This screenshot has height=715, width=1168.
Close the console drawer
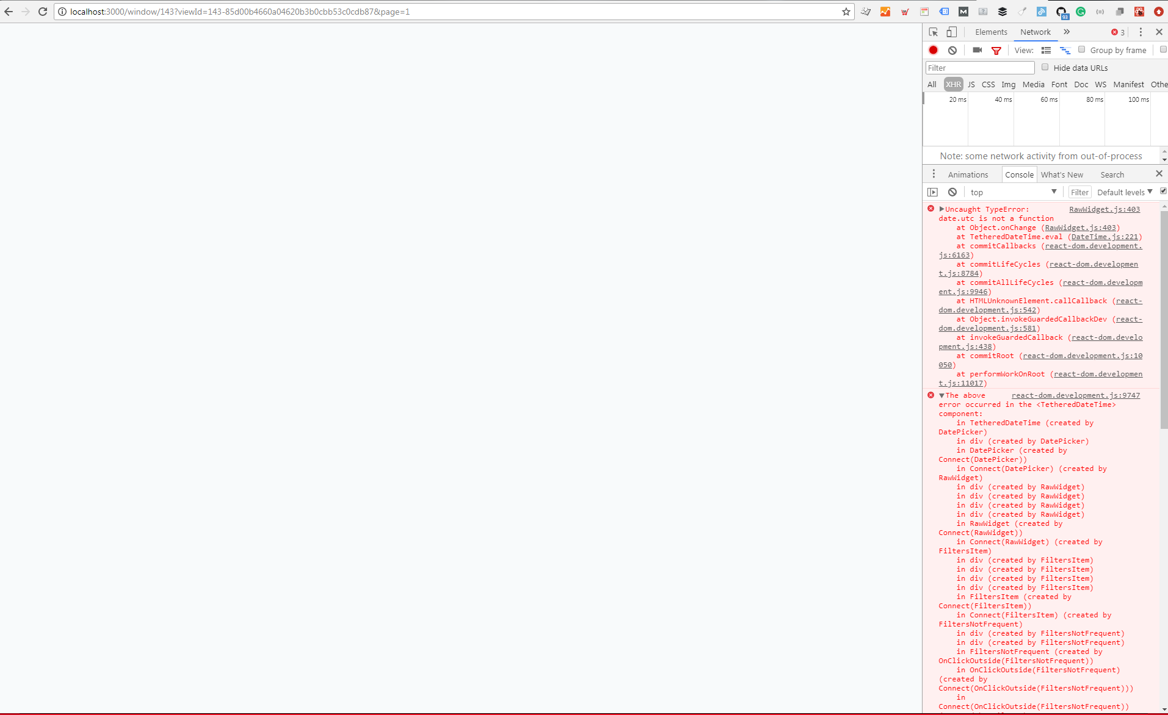(1159, 174)
